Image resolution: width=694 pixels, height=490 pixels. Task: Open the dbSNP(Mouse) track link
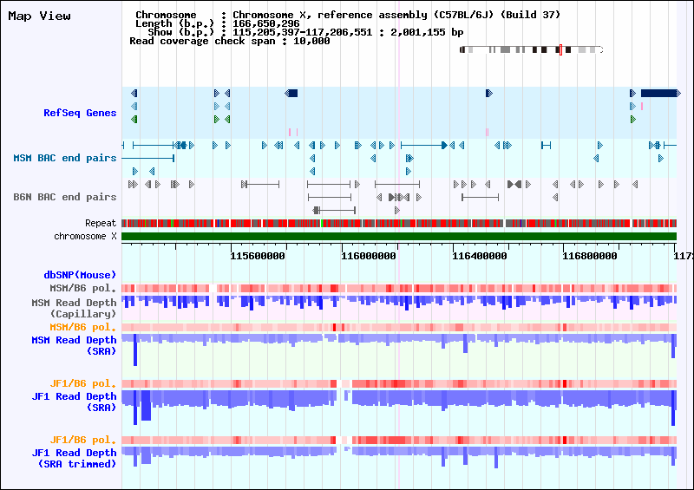pos(80,275)
